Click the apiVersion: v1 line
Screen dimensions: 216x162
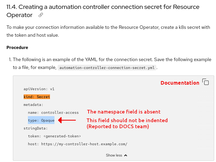click(x=39, y=89)
